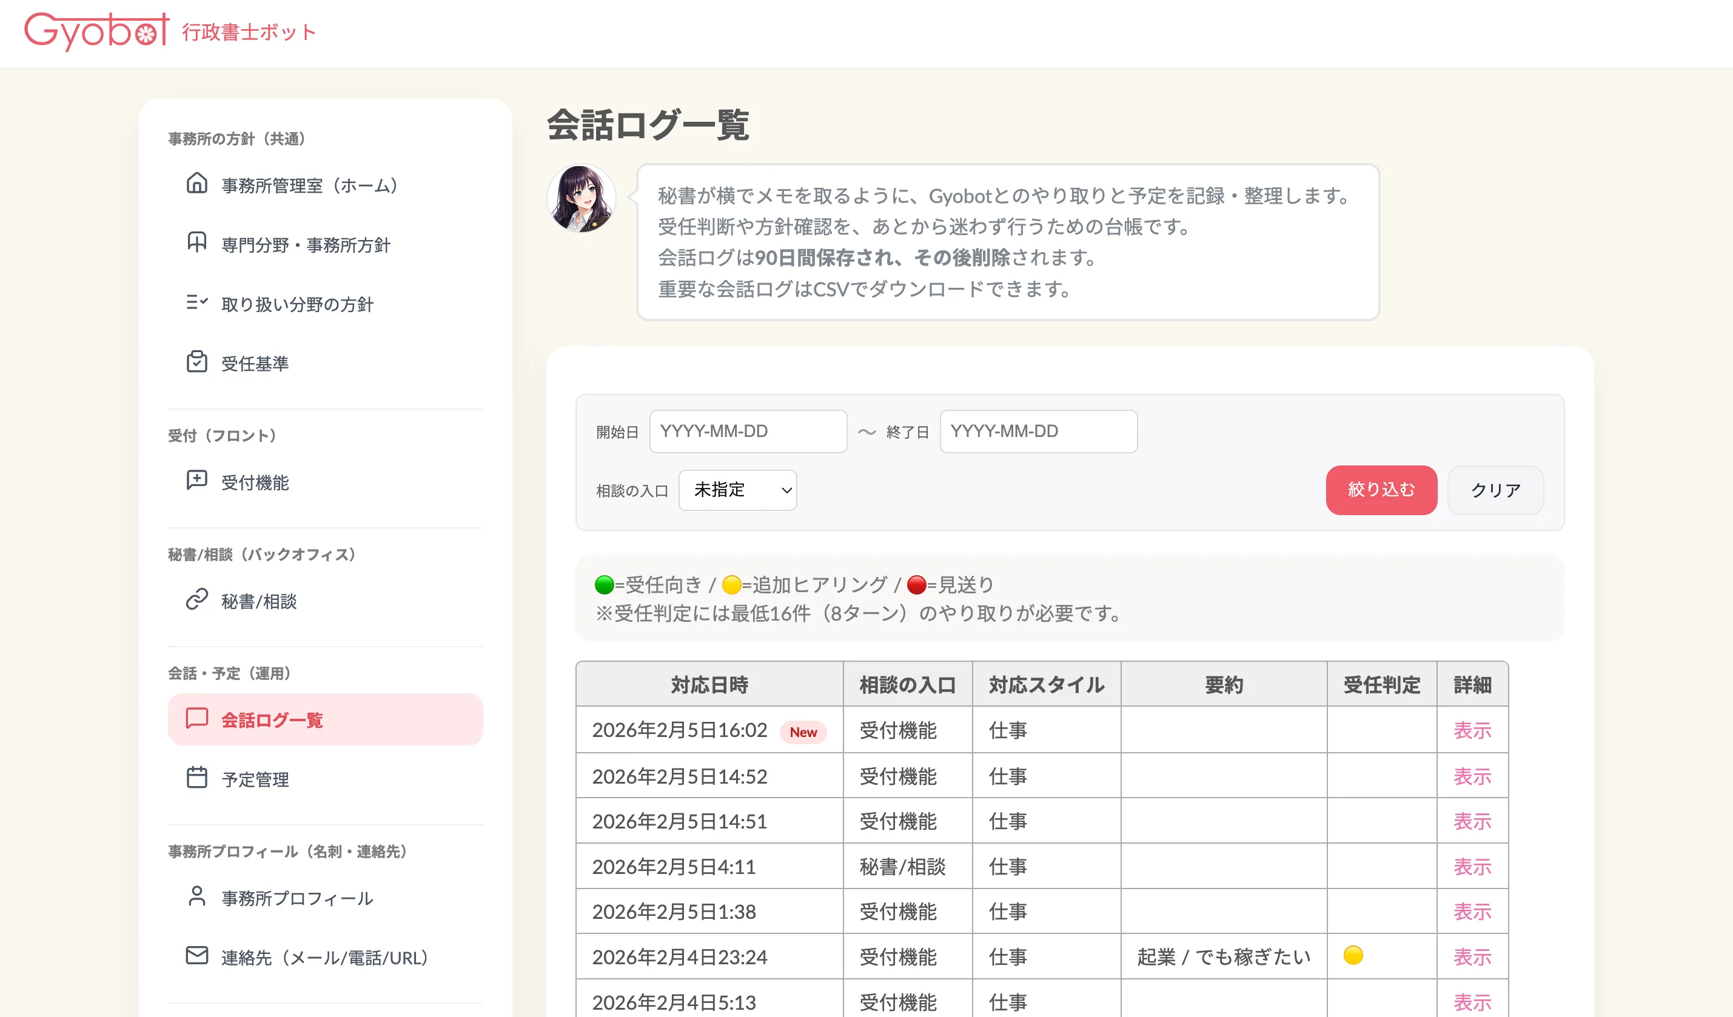Focus the 開始日 date input field
The width and height of the screenshot is (1733, 1017).
748,432
